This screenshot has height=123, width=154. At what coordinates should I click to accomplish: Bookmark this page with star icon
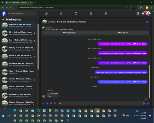135,8
